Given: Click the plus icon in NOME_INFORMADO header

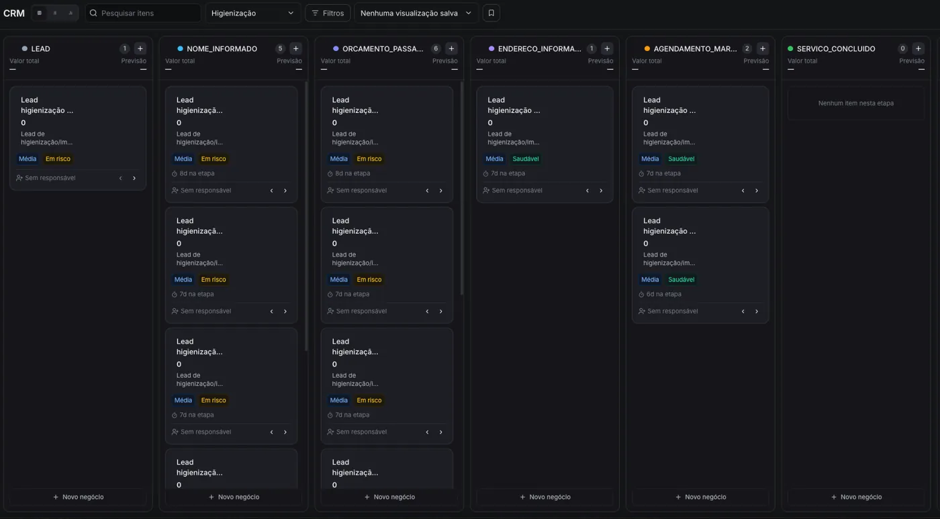Looking at the screenshot, I should tap(295, 48).
